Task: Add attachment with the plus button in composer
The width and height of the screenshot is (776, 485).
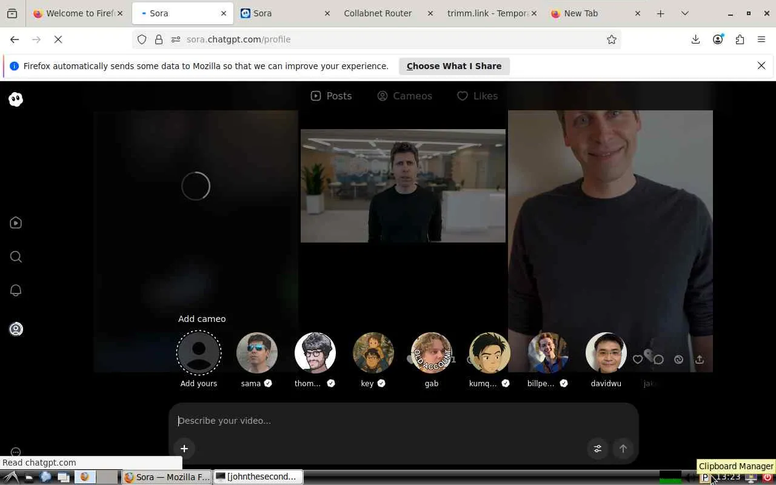Action: click(184, 449)
